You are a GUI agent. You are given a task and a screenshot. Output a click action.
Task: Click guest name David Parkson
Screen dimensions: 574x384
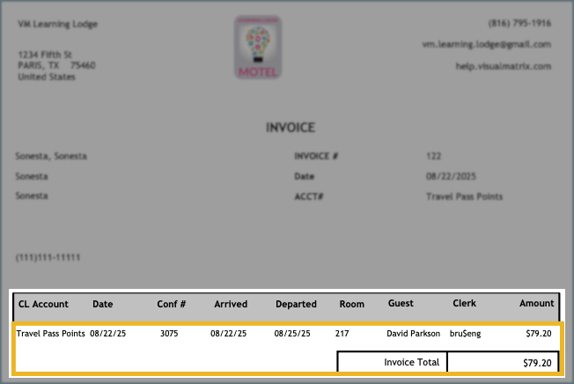[413, 334]
